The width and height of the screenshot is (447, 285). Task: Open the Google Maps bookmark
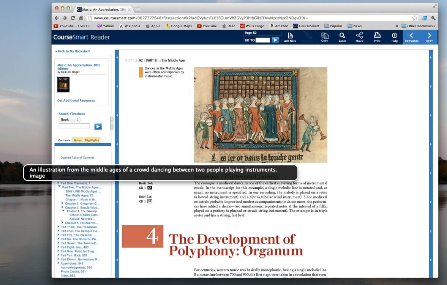pos(179,26)
